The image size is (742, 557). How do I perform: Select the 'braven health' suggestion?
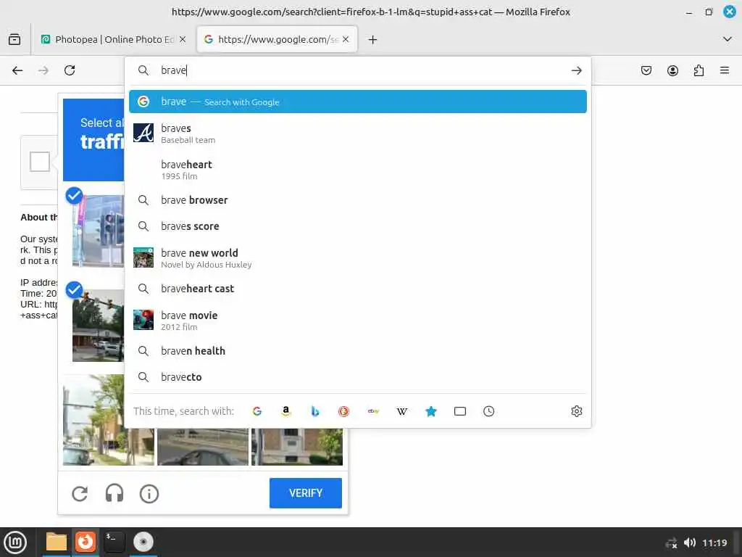point(358,351)
